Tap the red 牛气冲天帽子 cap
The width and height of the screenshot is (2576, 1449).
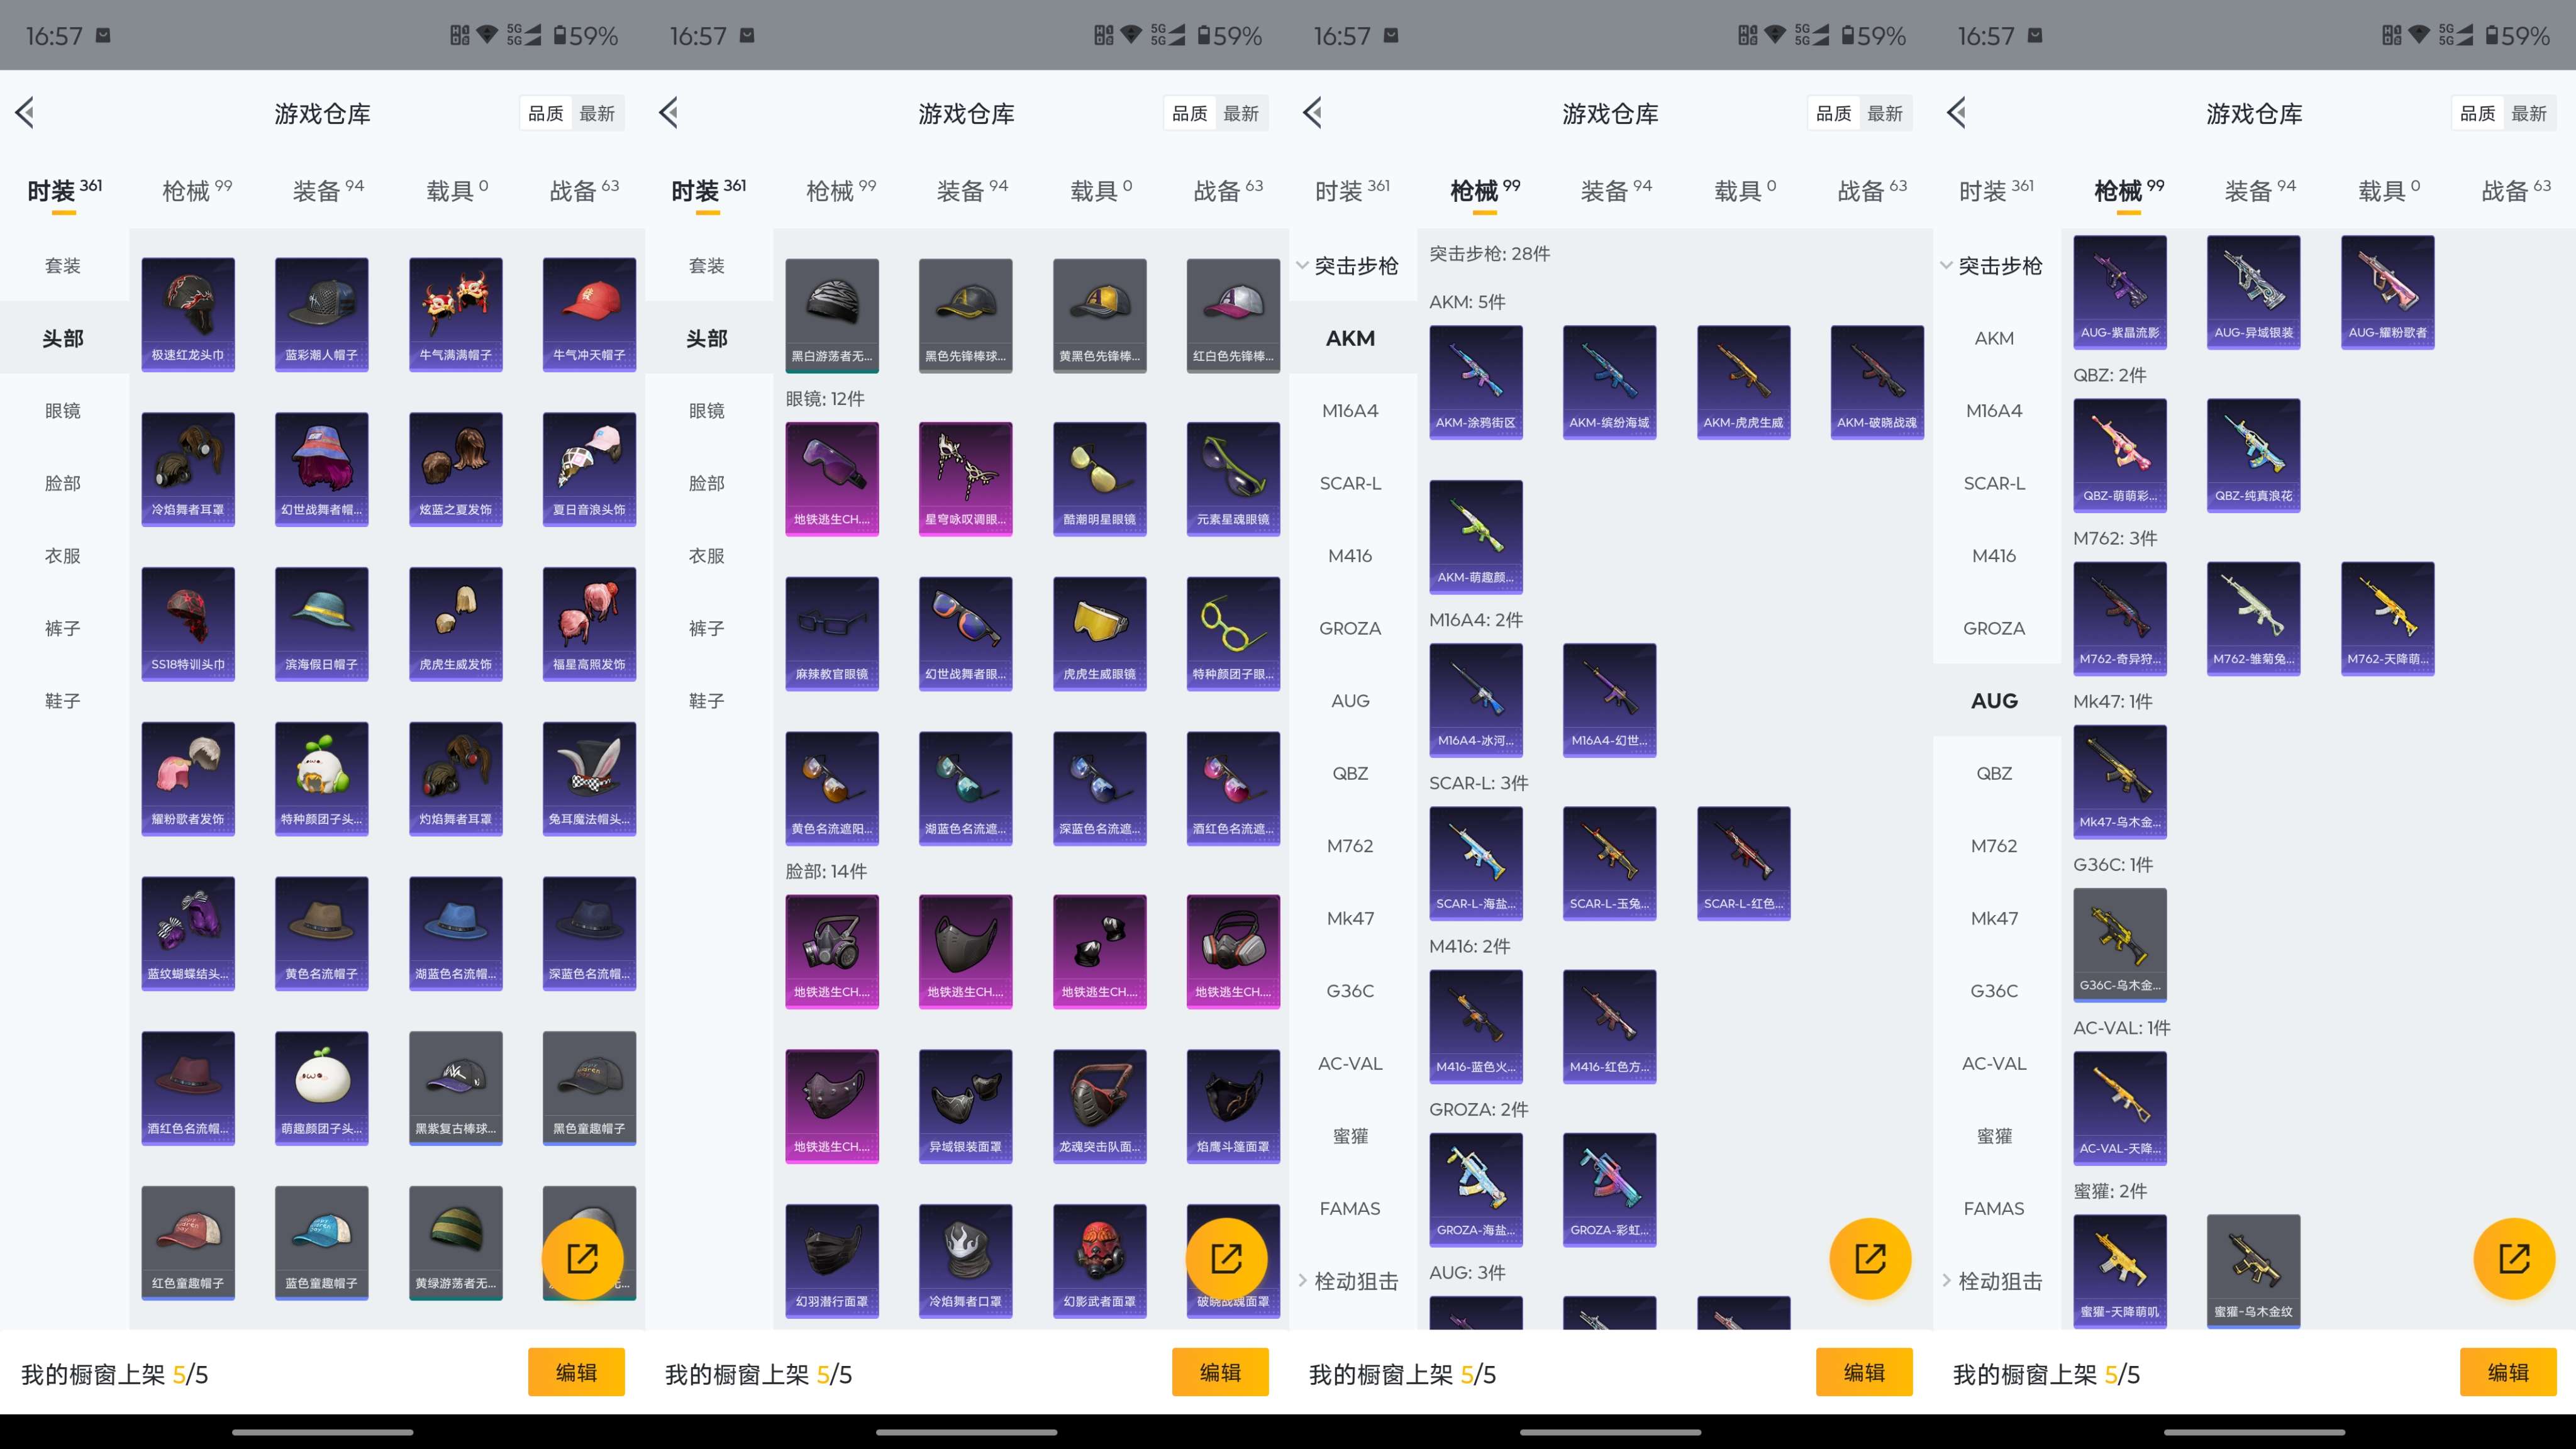589,315
